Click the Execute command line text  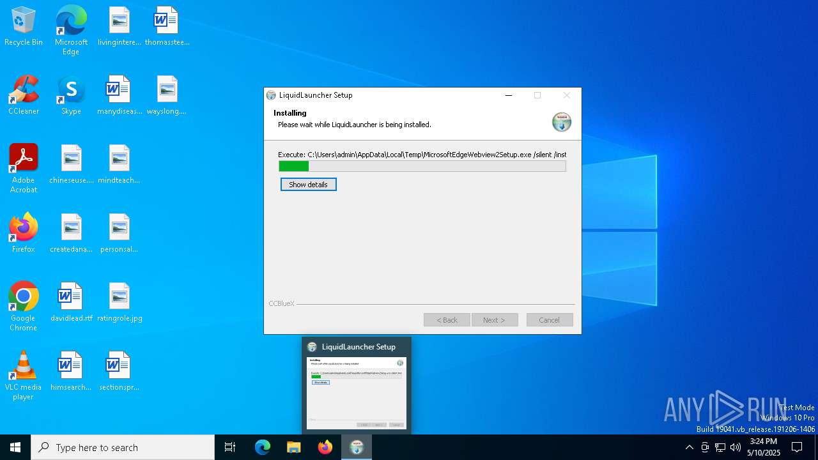422,155
